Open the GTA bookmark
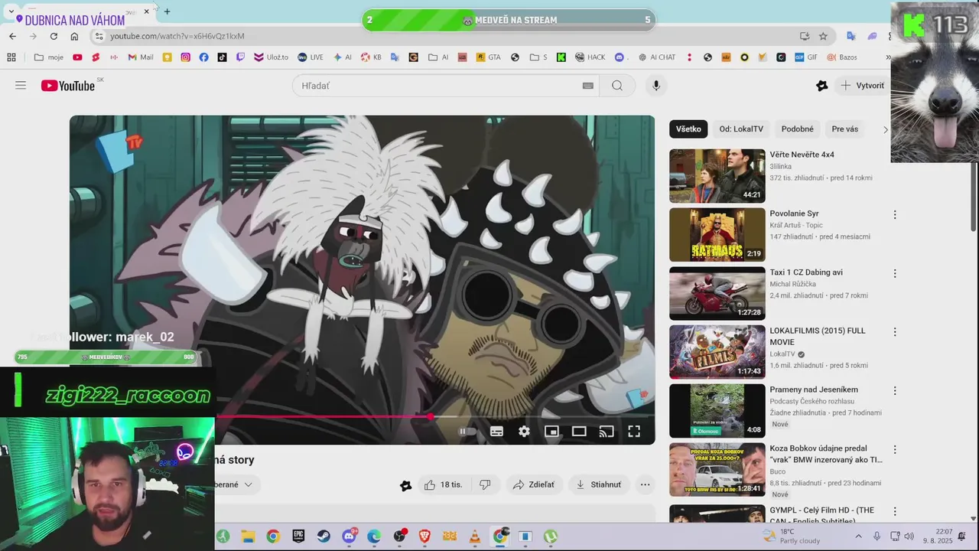 click(x=489, y=57)
